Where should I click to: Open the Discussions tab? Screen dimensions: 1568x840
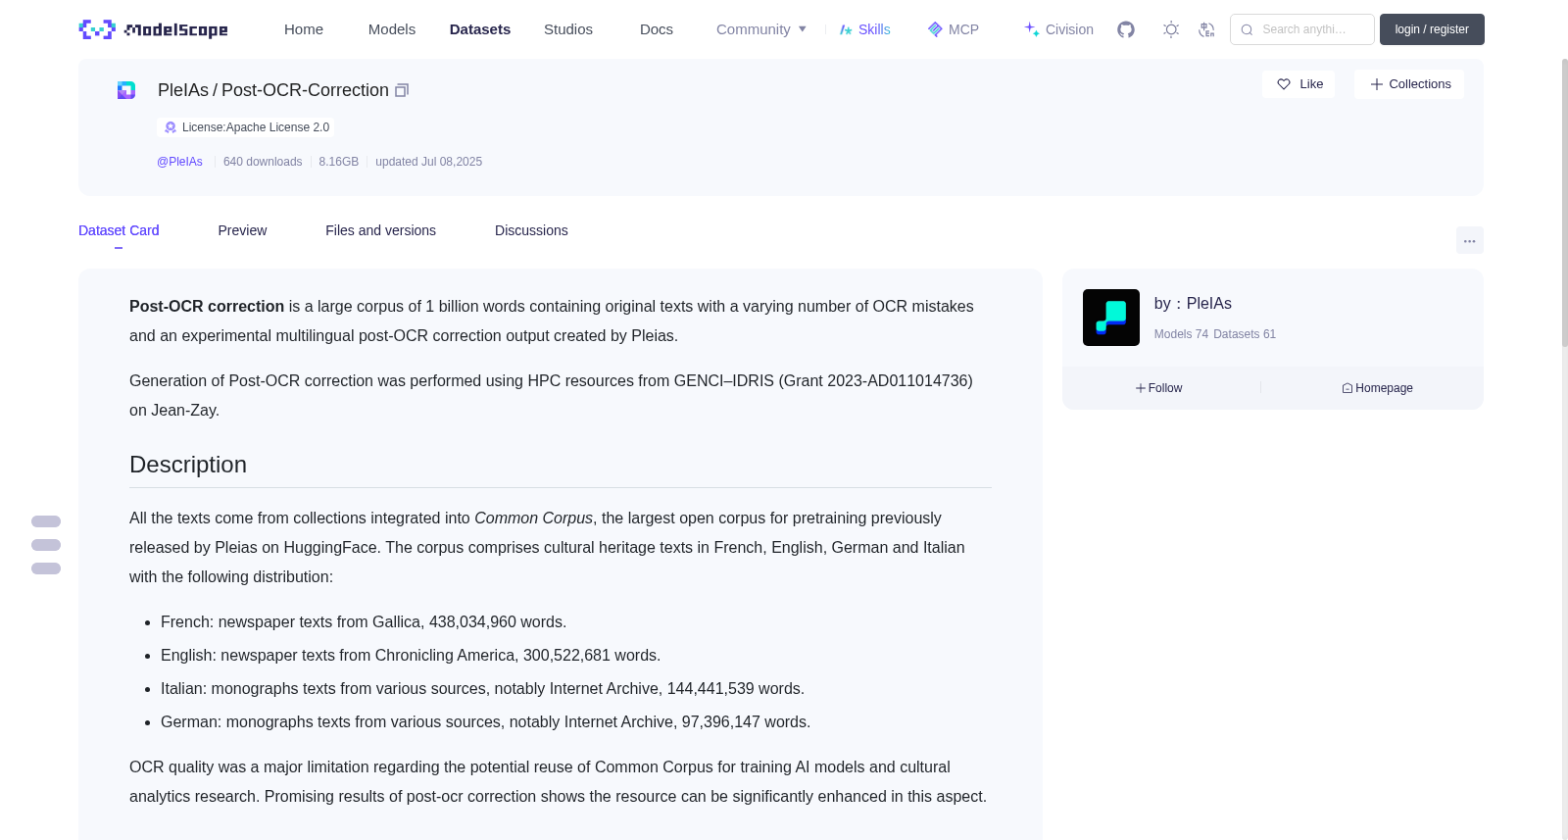pyautogui.click(x=531, y=230)
